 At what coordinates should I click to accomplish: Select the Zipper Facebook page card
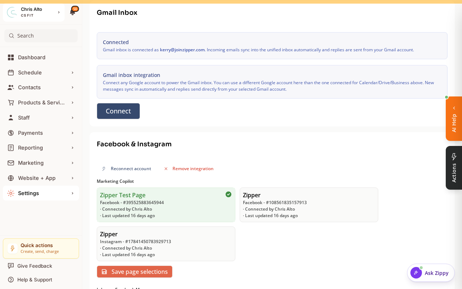tap(309, 205)
